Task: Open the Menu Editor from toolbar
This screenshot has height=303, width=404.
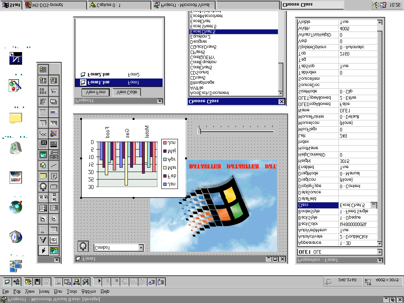Action: click(x=58, y=282)
